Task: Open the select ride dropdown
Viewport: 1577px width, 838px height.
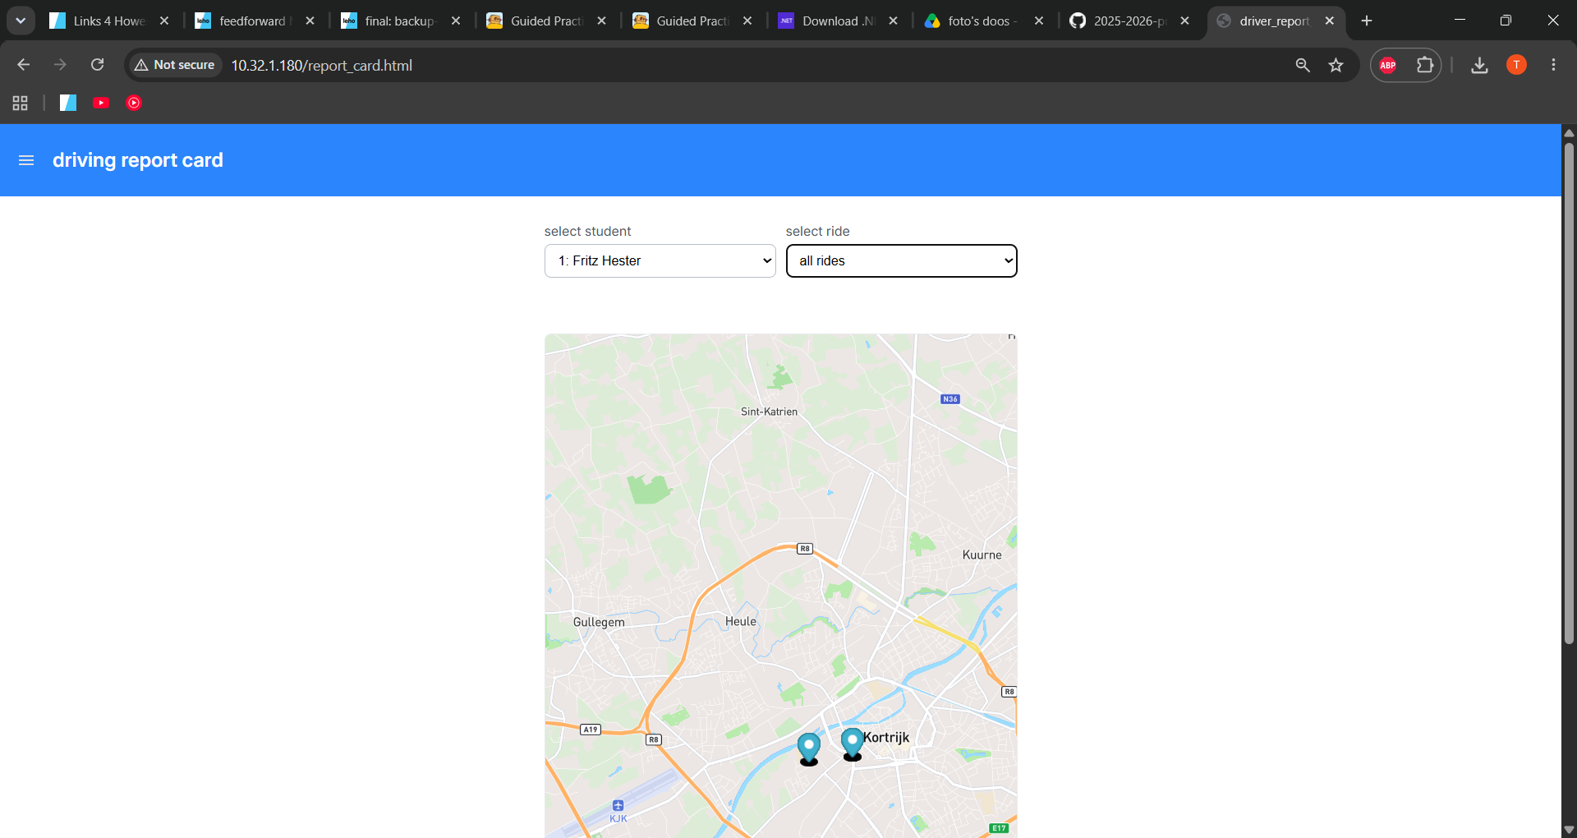Action: [x=901, y=260]
